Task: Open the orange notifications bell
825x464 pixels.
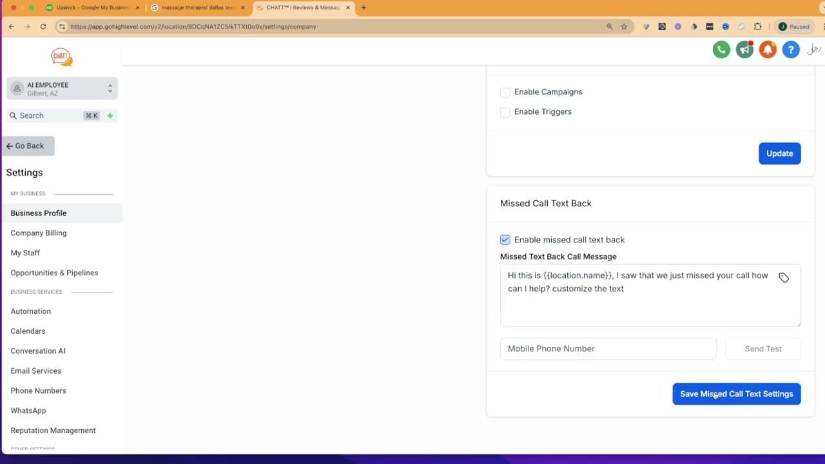Action: tap(768, 50)
